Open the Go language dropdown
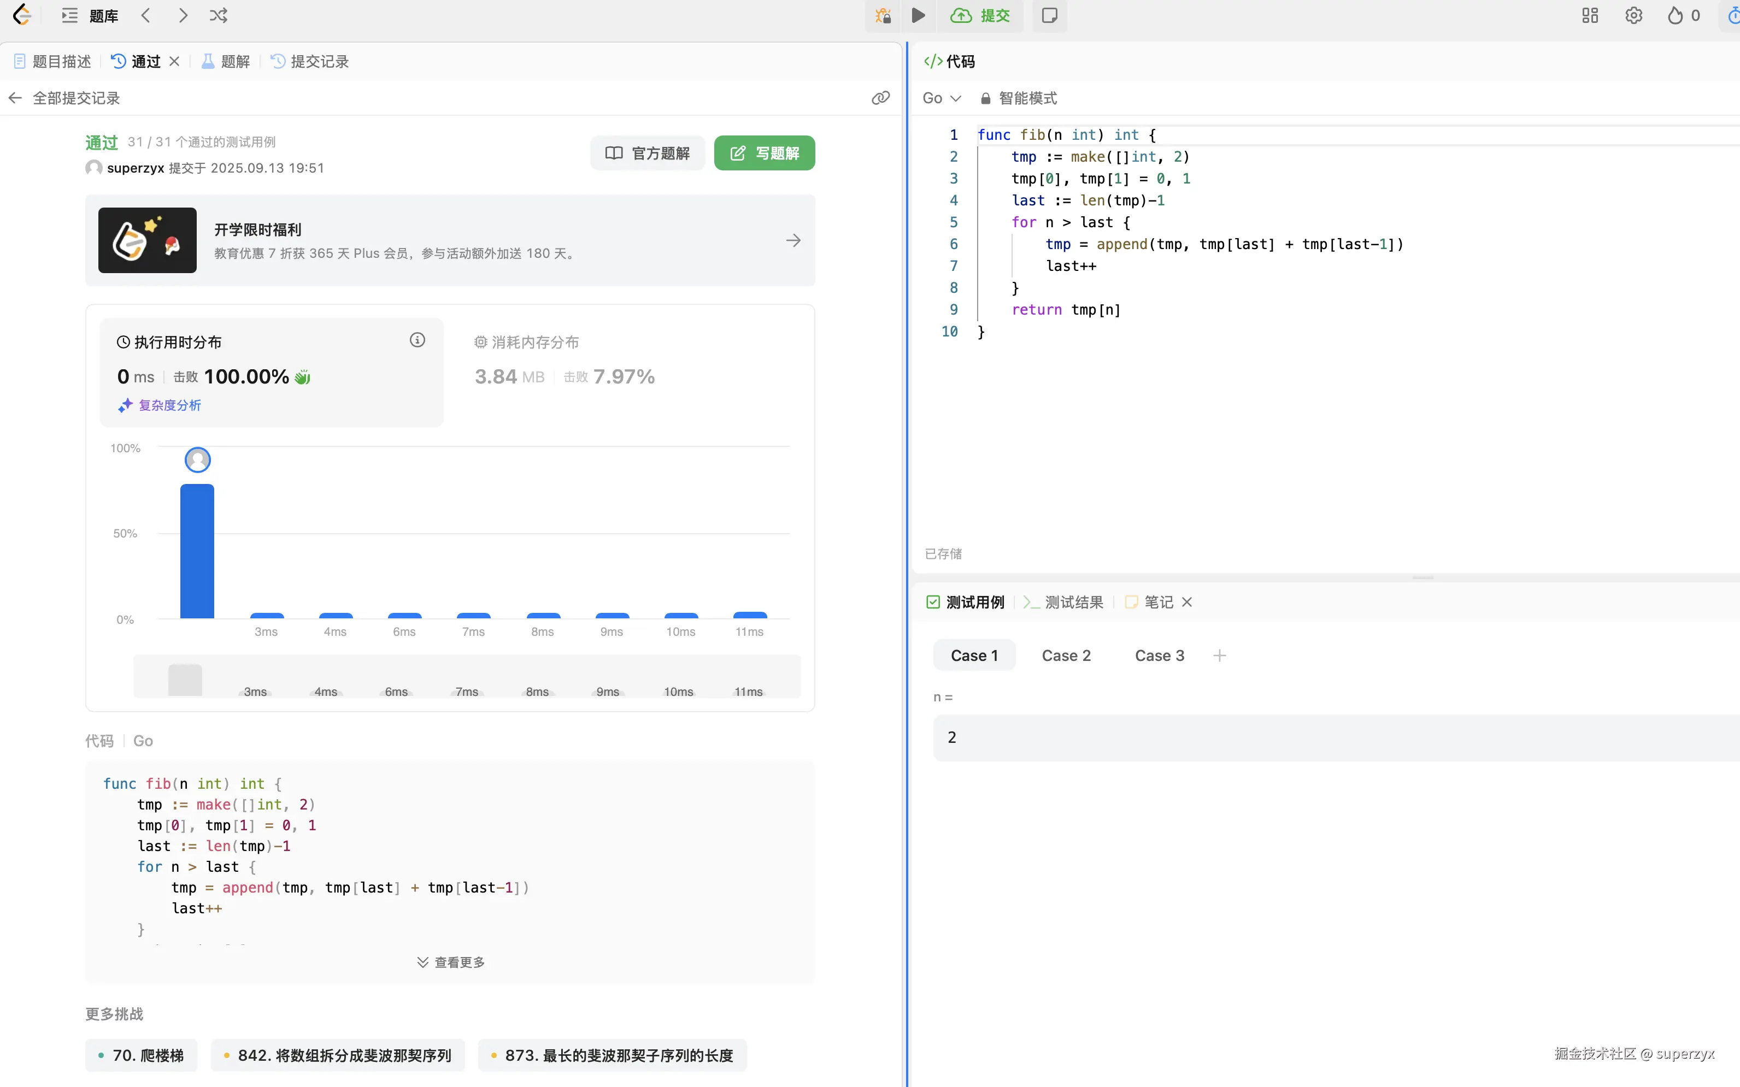 coord(941,98)
